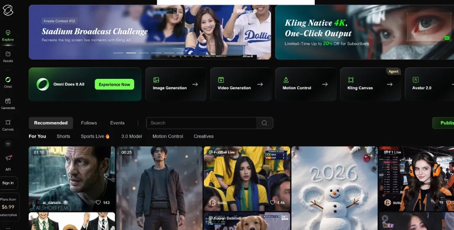Open the Stadium Broadcast Challenge banner
454x230 pixels.
[x=150, y=32]
